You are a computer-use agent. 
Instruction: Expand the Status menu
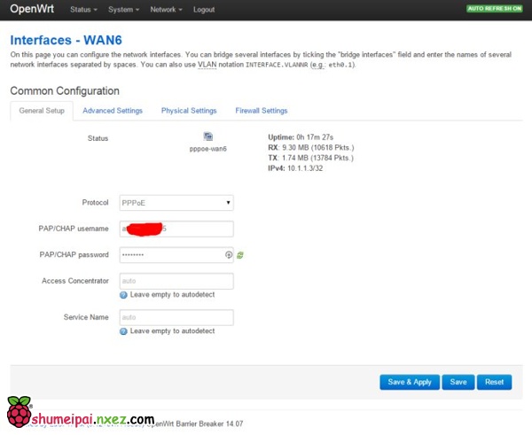[x=83, y=10]
